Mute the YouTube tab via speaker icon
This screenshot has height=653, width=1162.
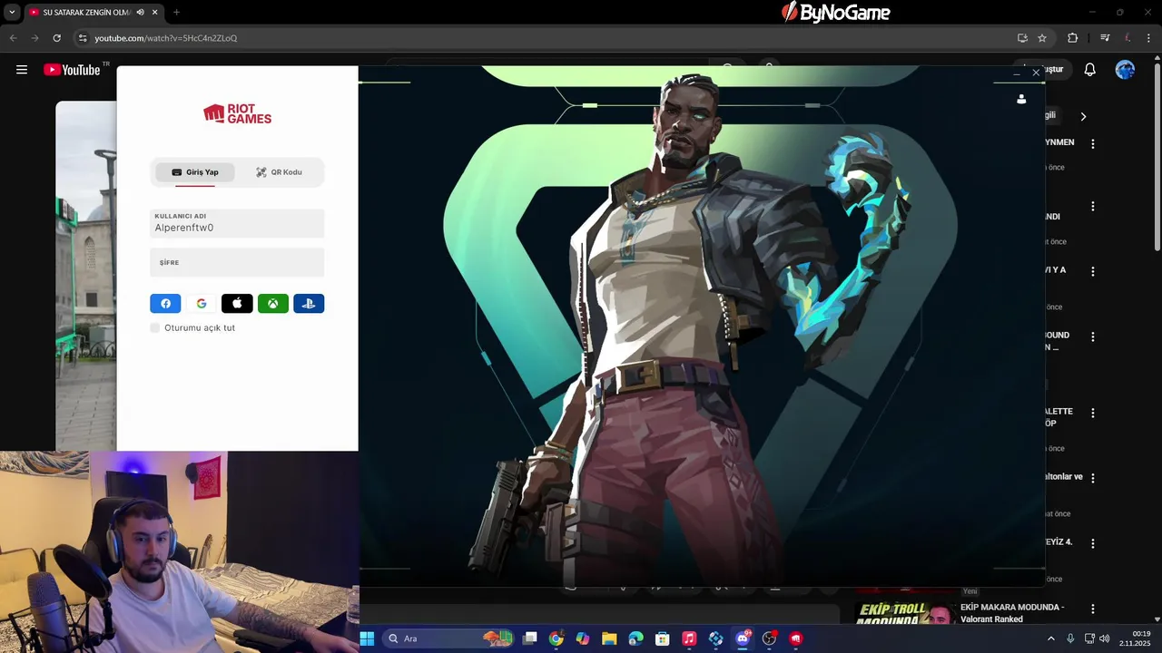click(x=141, y=13)
